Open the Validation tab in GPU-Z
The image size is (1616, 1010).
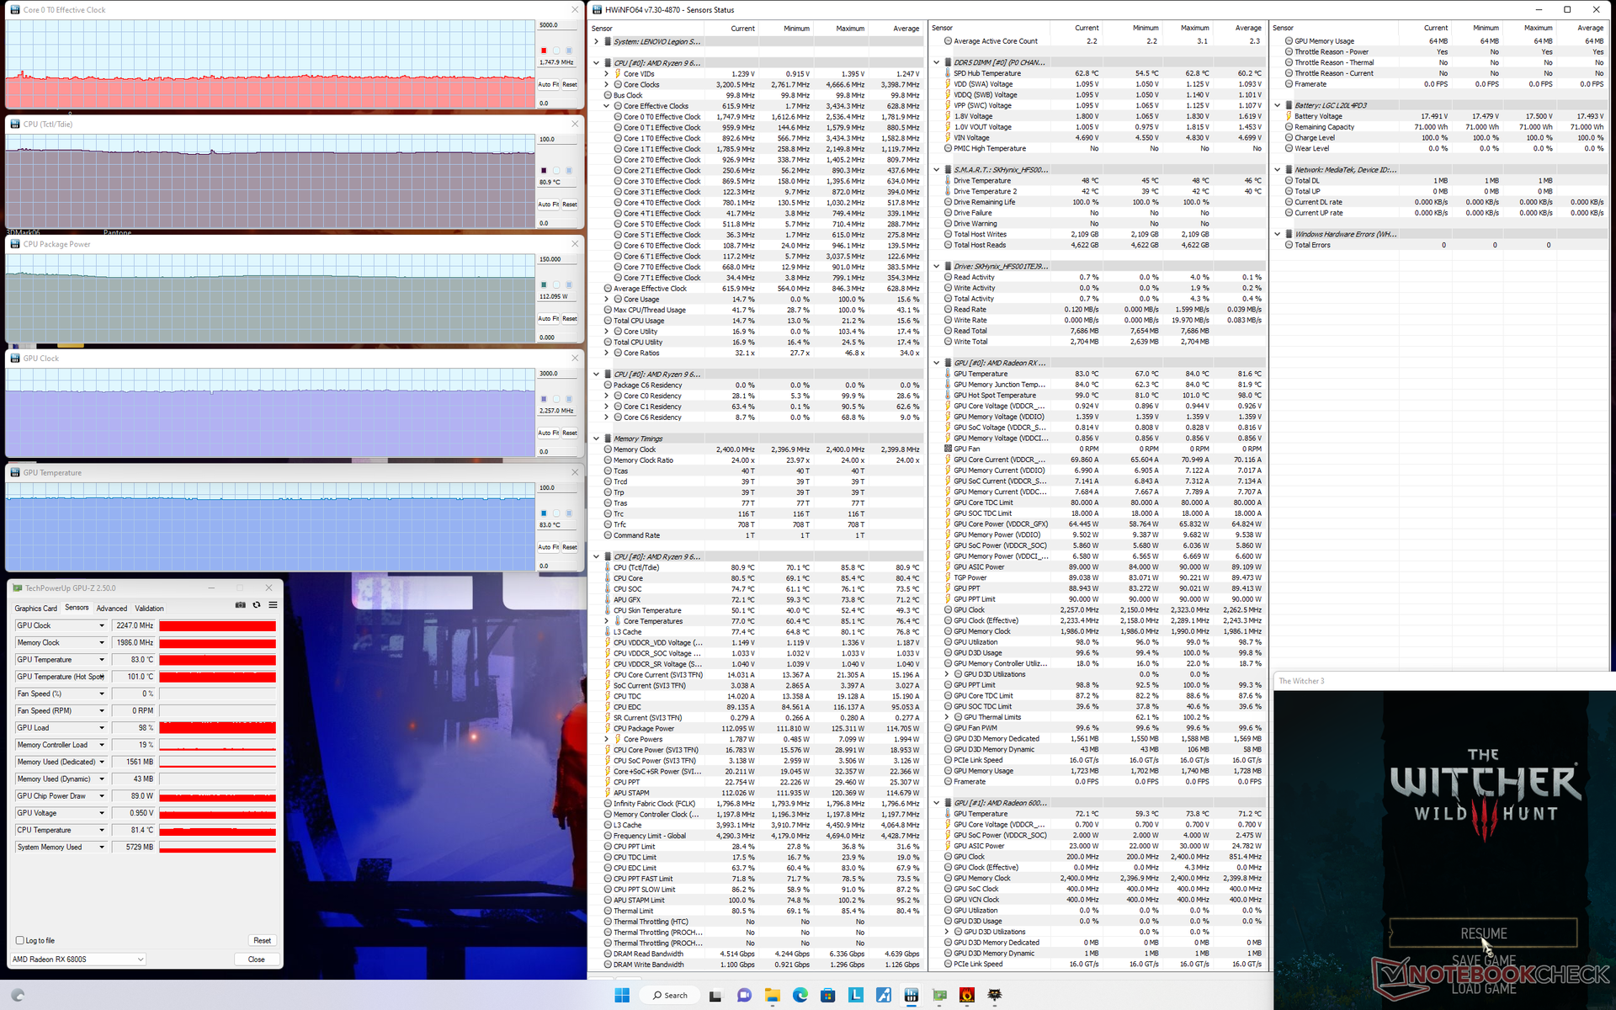click(x=150, y=608)
